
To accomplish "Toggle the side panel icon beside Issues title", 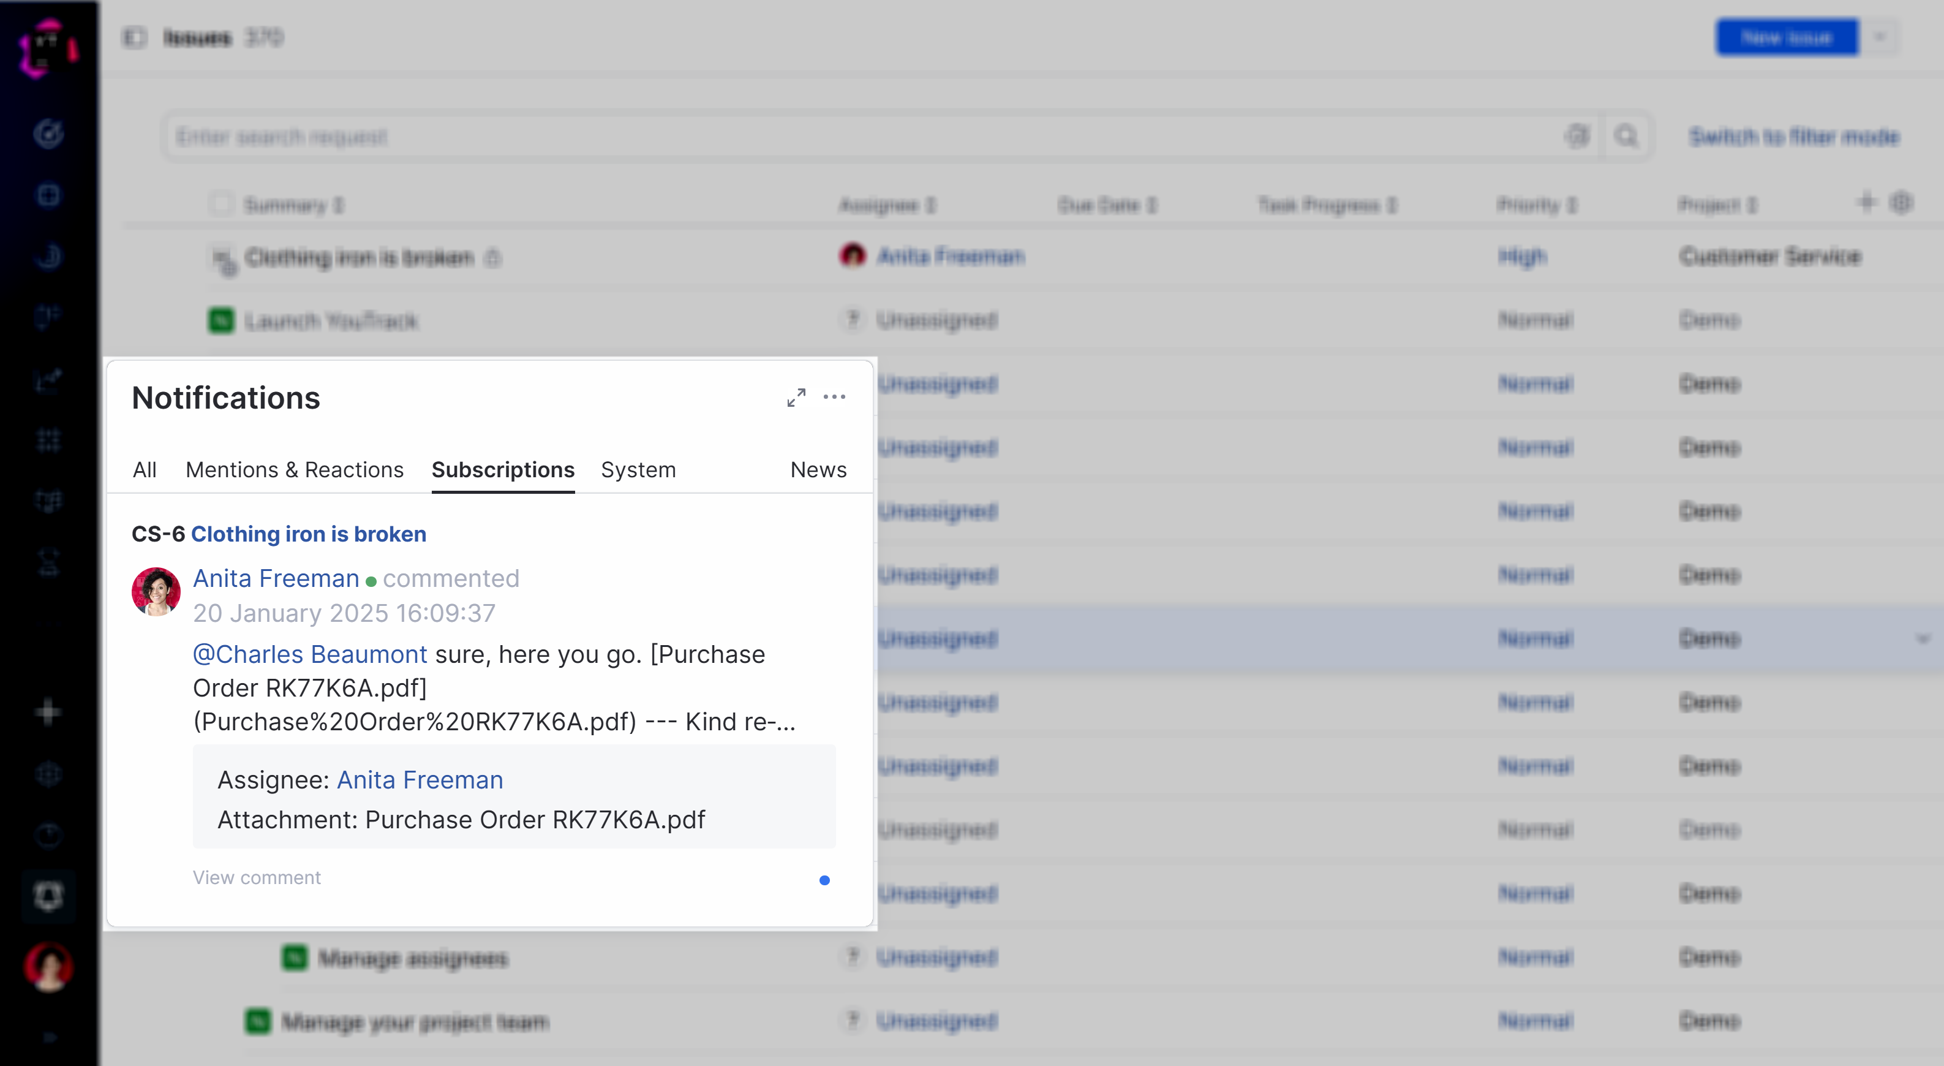I will (x=134, y=37).
